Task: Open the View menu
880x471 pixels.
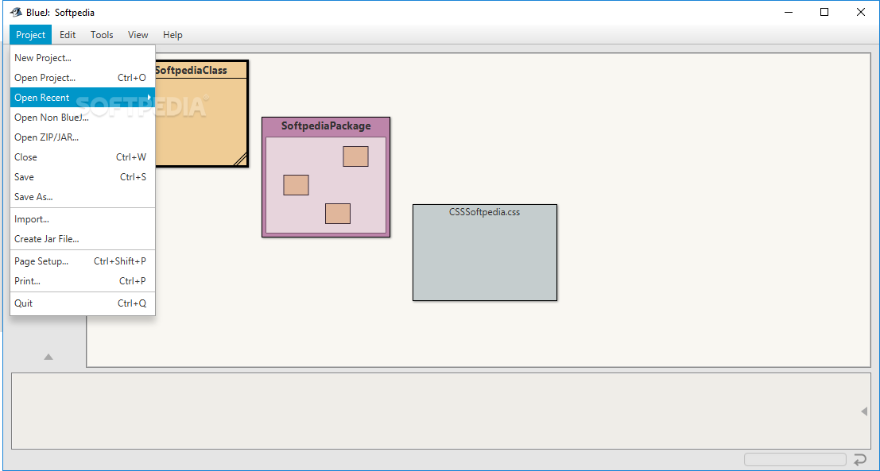Action: (x=138, y=35)
